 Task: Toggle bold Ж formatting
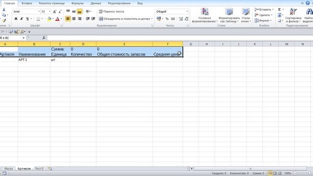coord(16,19)
